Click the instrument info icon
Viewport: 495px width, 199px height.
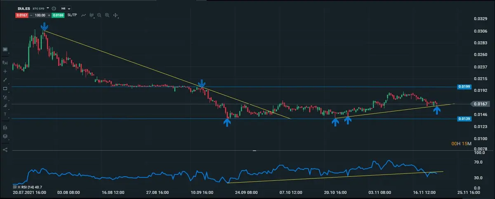click(54, 8)
